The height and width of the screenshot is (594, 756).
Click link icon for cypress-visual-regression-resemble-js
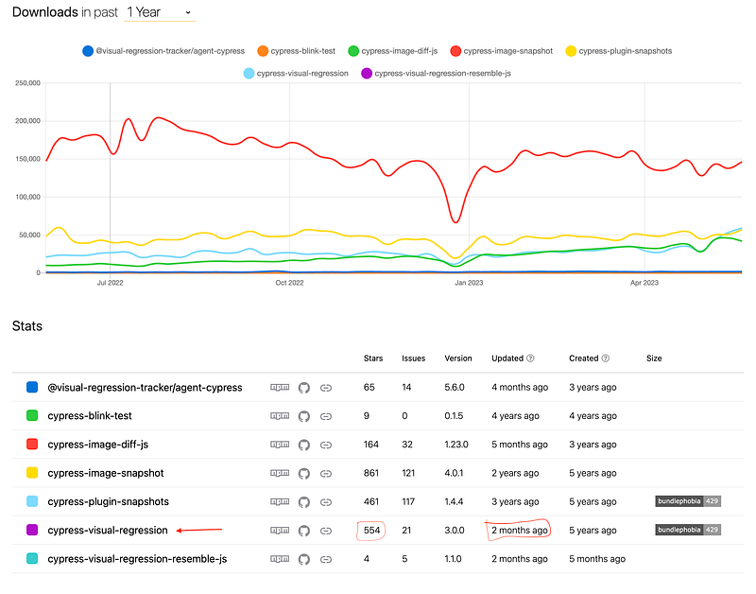coord(326,559)
